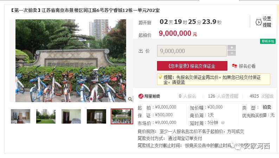
Task: Select the garden lawn thumbnail
Action: tap(46, 117)
